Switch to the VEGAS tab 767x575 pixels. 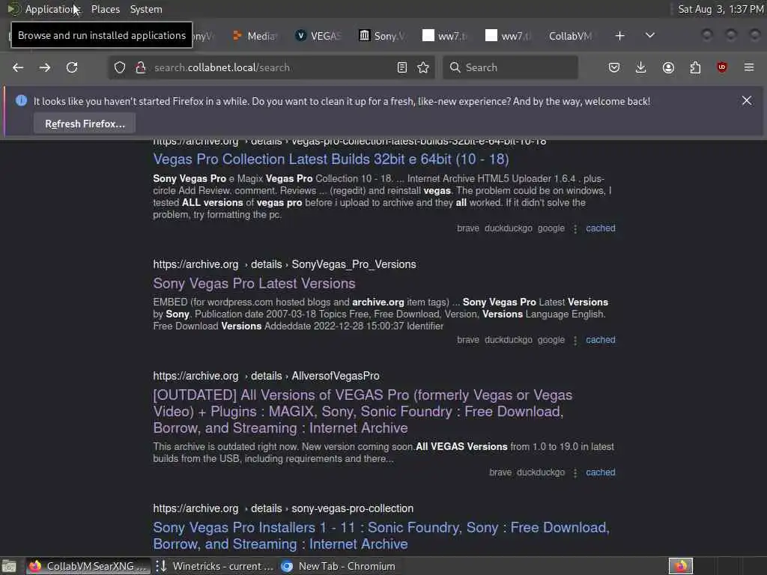coord(319,36)
